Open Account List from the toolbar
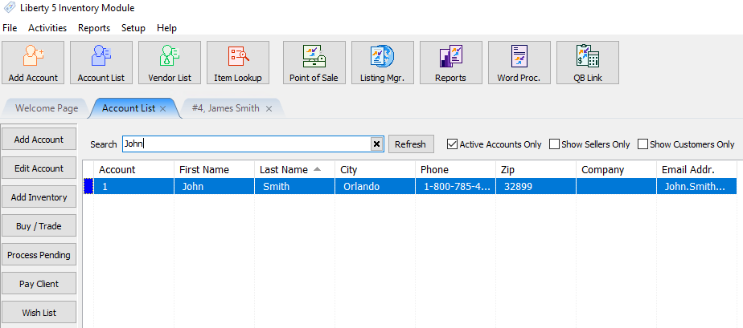The width and height of the screenshot is (743, 328). coord(101,63)
